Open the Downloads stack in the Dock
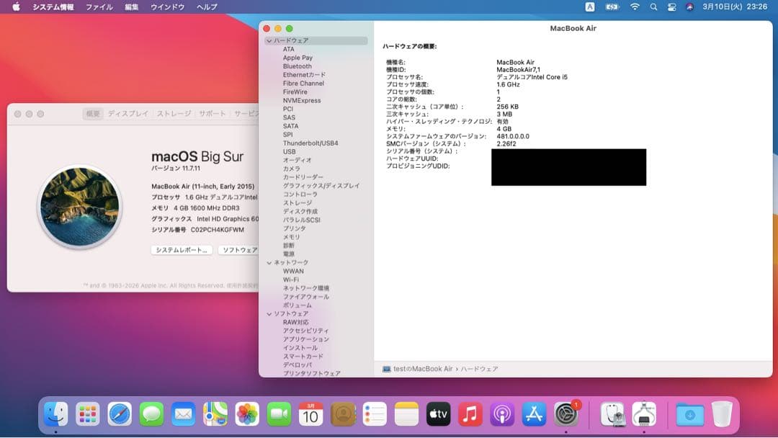This screenshot has width=778, height=438. [x=689, y=414]
